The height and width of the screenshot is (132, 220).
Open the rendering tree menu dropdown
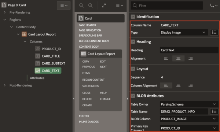(64, 5)
